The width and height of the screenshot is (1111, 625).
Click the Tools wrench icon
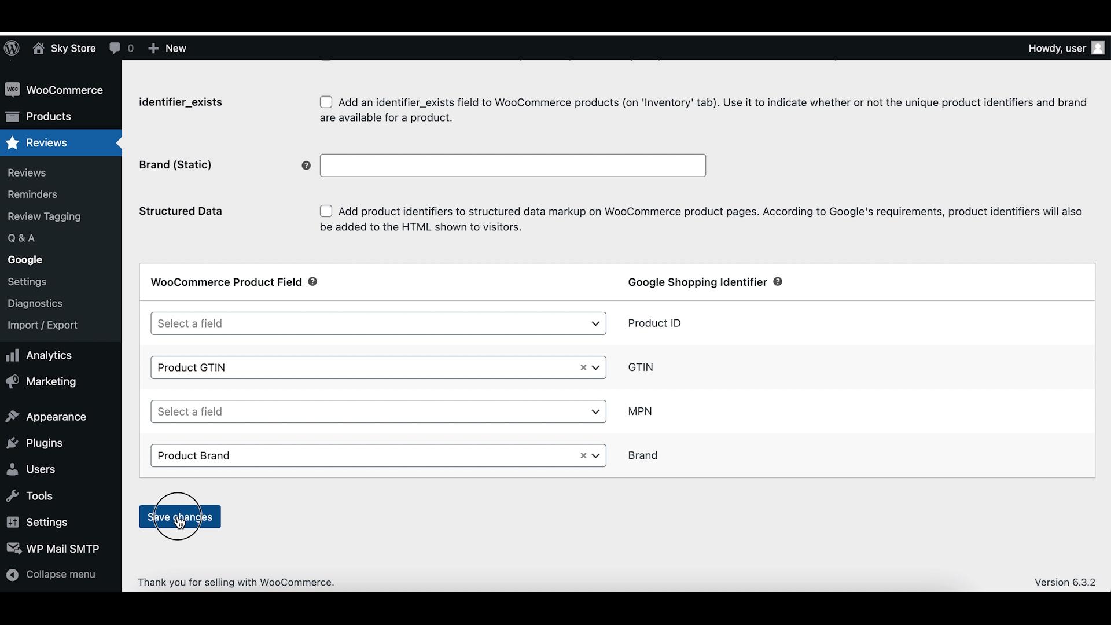tap(12, 496)
